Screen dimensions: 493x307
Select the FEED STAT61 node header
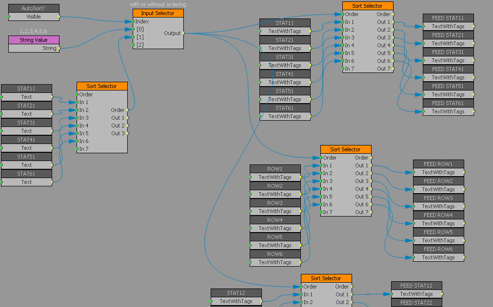[x=448, y=103]
